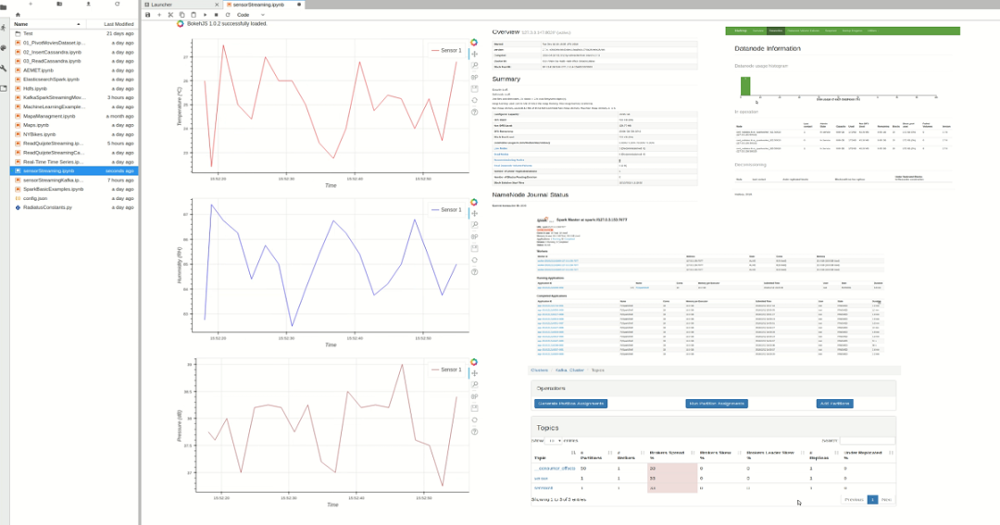Image resolution: width=1000 pixels, height=525 pixels.
Task: Sort files by the Name column
Action: point(21,24)
